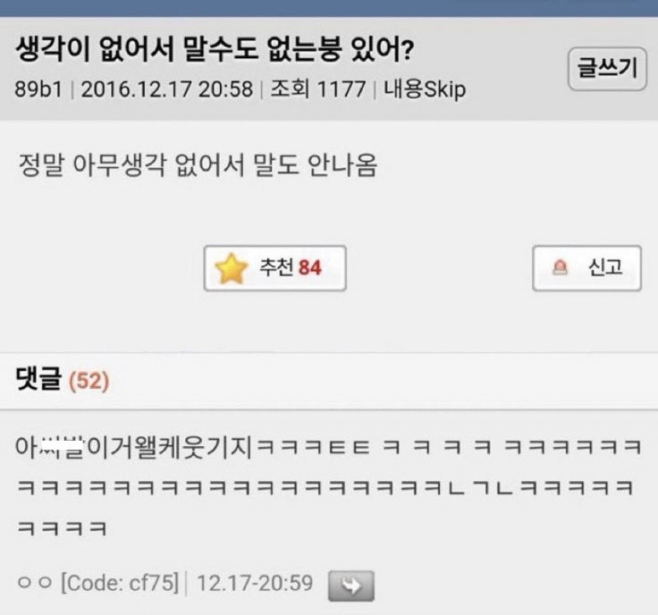Click the yellow star recommend icon
Screen dimensions: 658x615
coord(232,268)
